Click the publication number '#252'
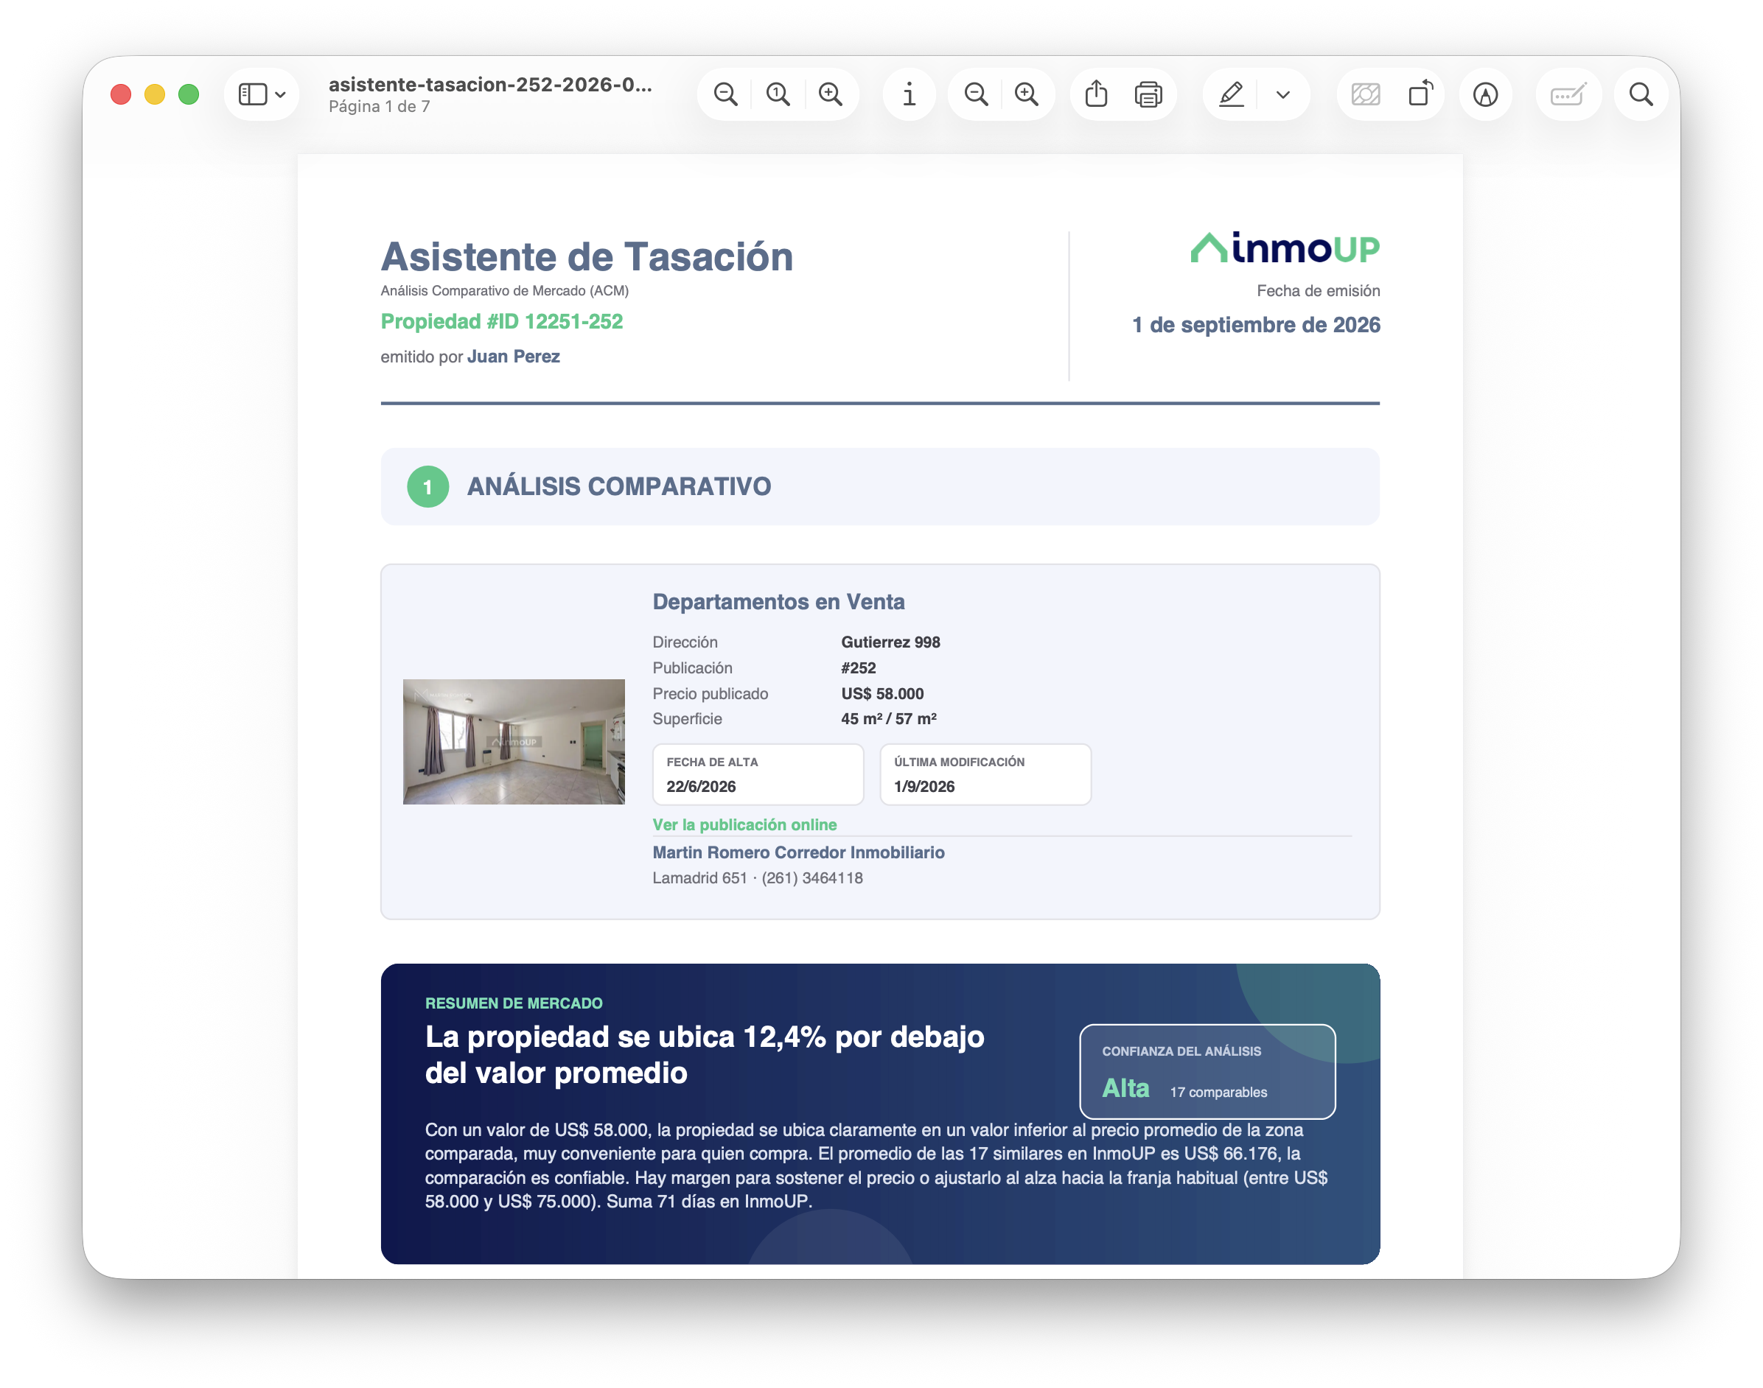The image size is (1763, 1388). click(x=859, y=667)
